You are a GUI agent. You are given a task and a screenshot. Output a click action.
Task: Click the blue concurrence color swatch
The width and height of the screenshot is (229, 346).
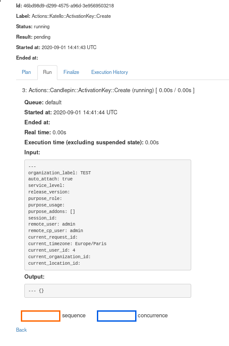click(116, 316)
